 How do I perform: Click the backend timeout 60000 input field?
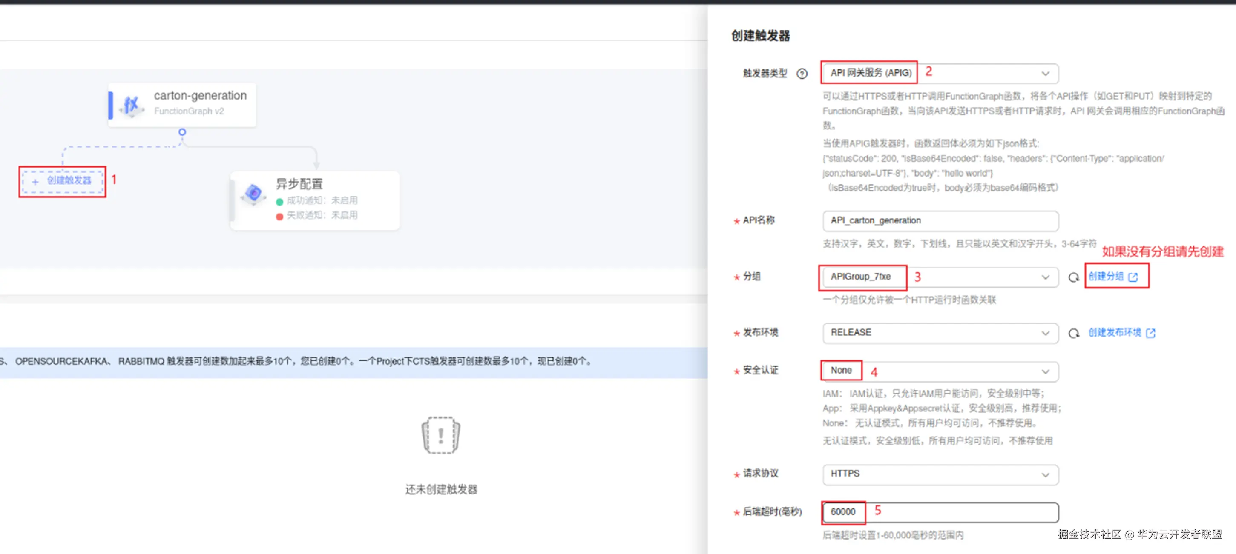[x=940, y=512]
